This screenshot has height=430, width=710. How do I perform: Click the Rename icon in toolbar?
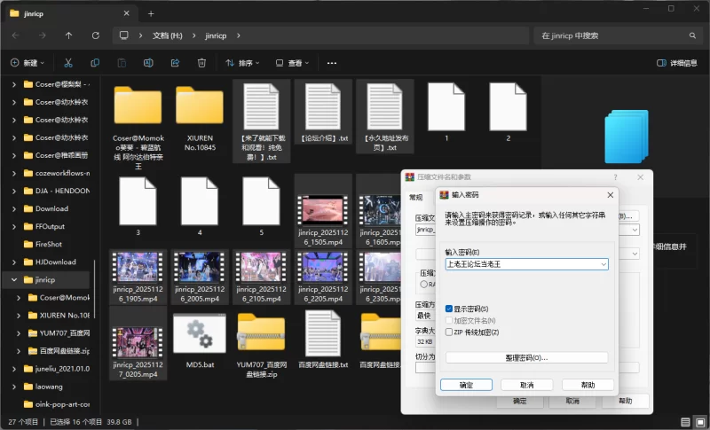(148, 63)
